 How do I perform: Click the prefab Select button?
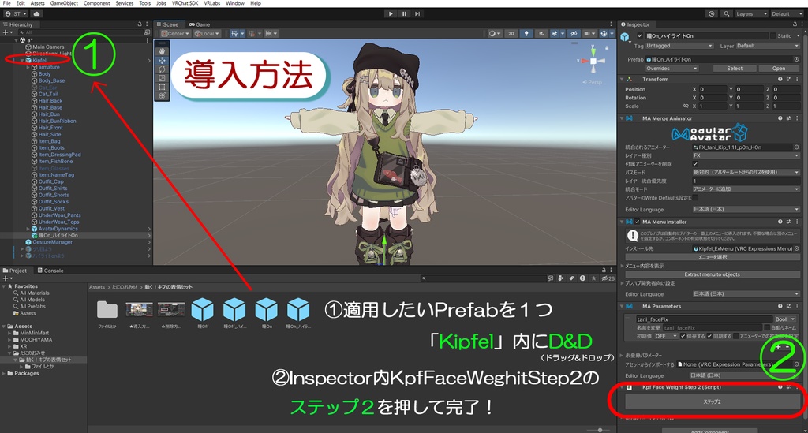tap(735, 69)
